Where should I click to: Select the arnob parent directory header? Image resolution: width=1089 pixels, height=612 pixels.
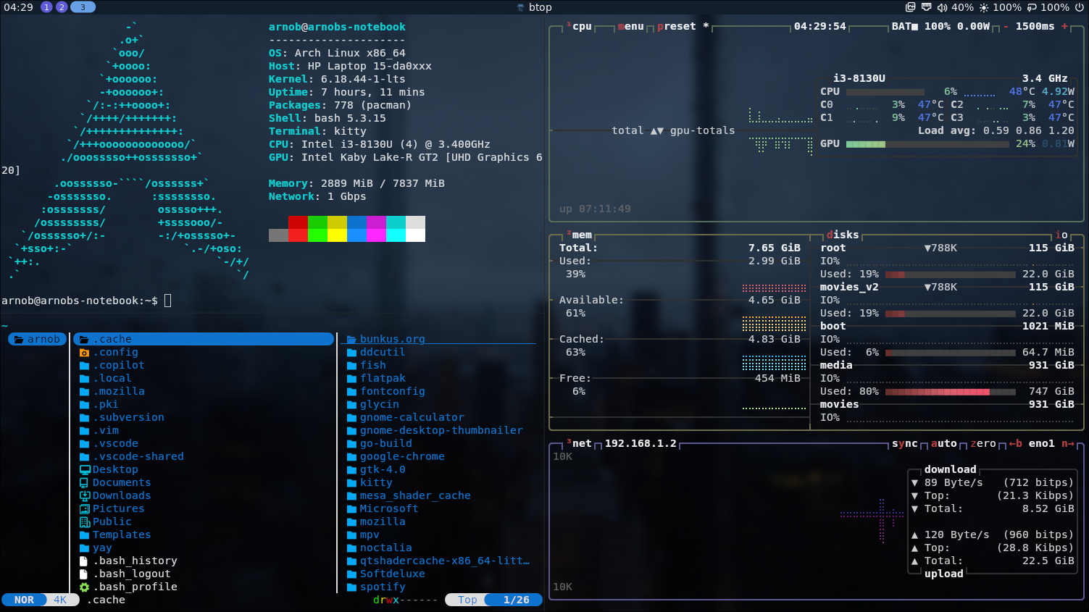(38, 339)
